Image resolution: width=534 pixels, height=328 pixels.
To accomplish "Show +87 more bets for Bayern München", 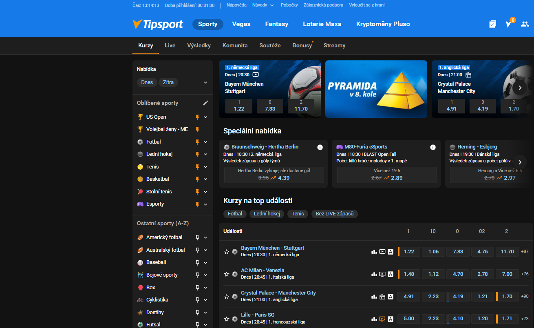I will [525, 252].
